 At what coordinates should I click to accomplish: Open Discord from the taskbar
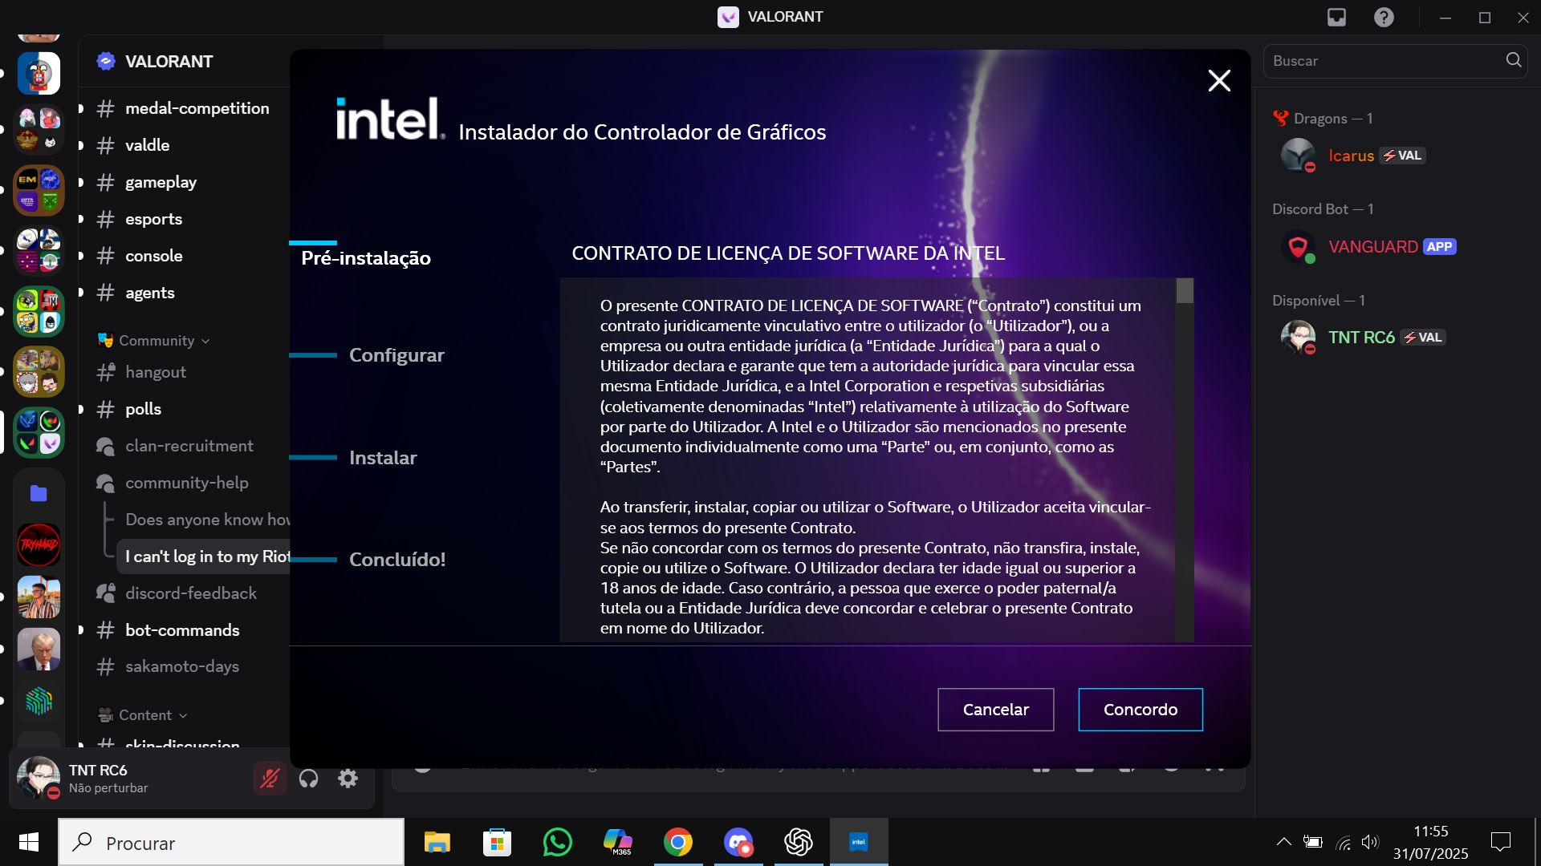click(738, 842)
